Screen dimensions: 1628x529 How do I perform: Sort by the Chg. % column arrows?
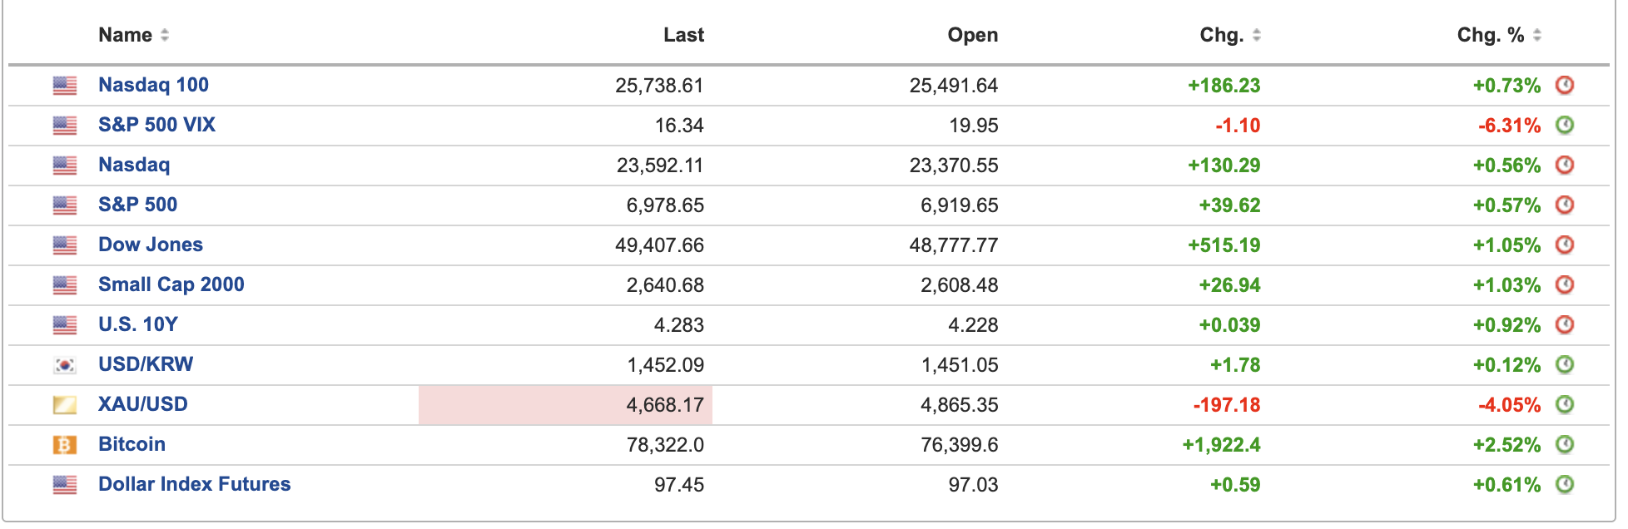(x=1537, y=35)
